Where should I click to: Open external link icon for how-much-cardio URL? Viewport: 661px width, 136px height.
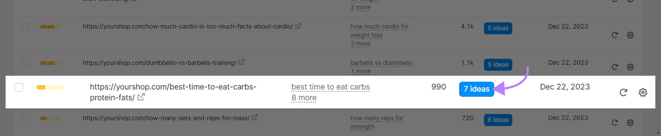pos(298,26)
